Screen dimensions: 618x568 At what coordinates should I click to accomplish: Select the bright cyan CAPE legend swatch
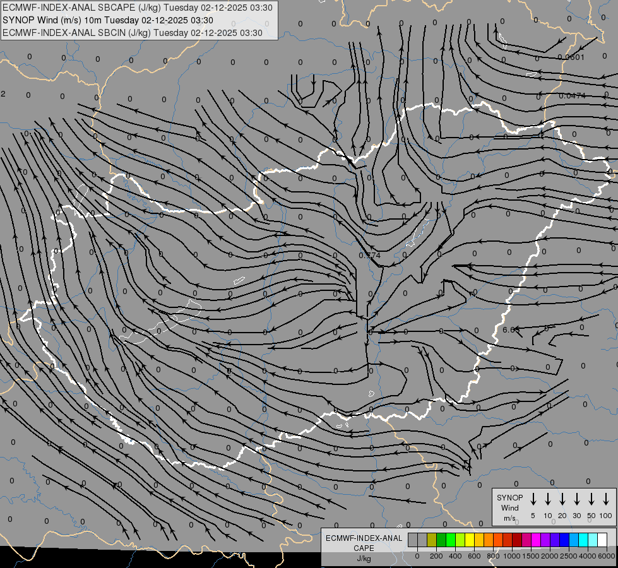(x=583, y=540)
